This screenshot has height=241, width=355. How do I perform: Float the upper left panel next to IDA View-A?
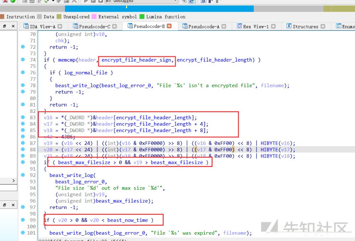5,26
